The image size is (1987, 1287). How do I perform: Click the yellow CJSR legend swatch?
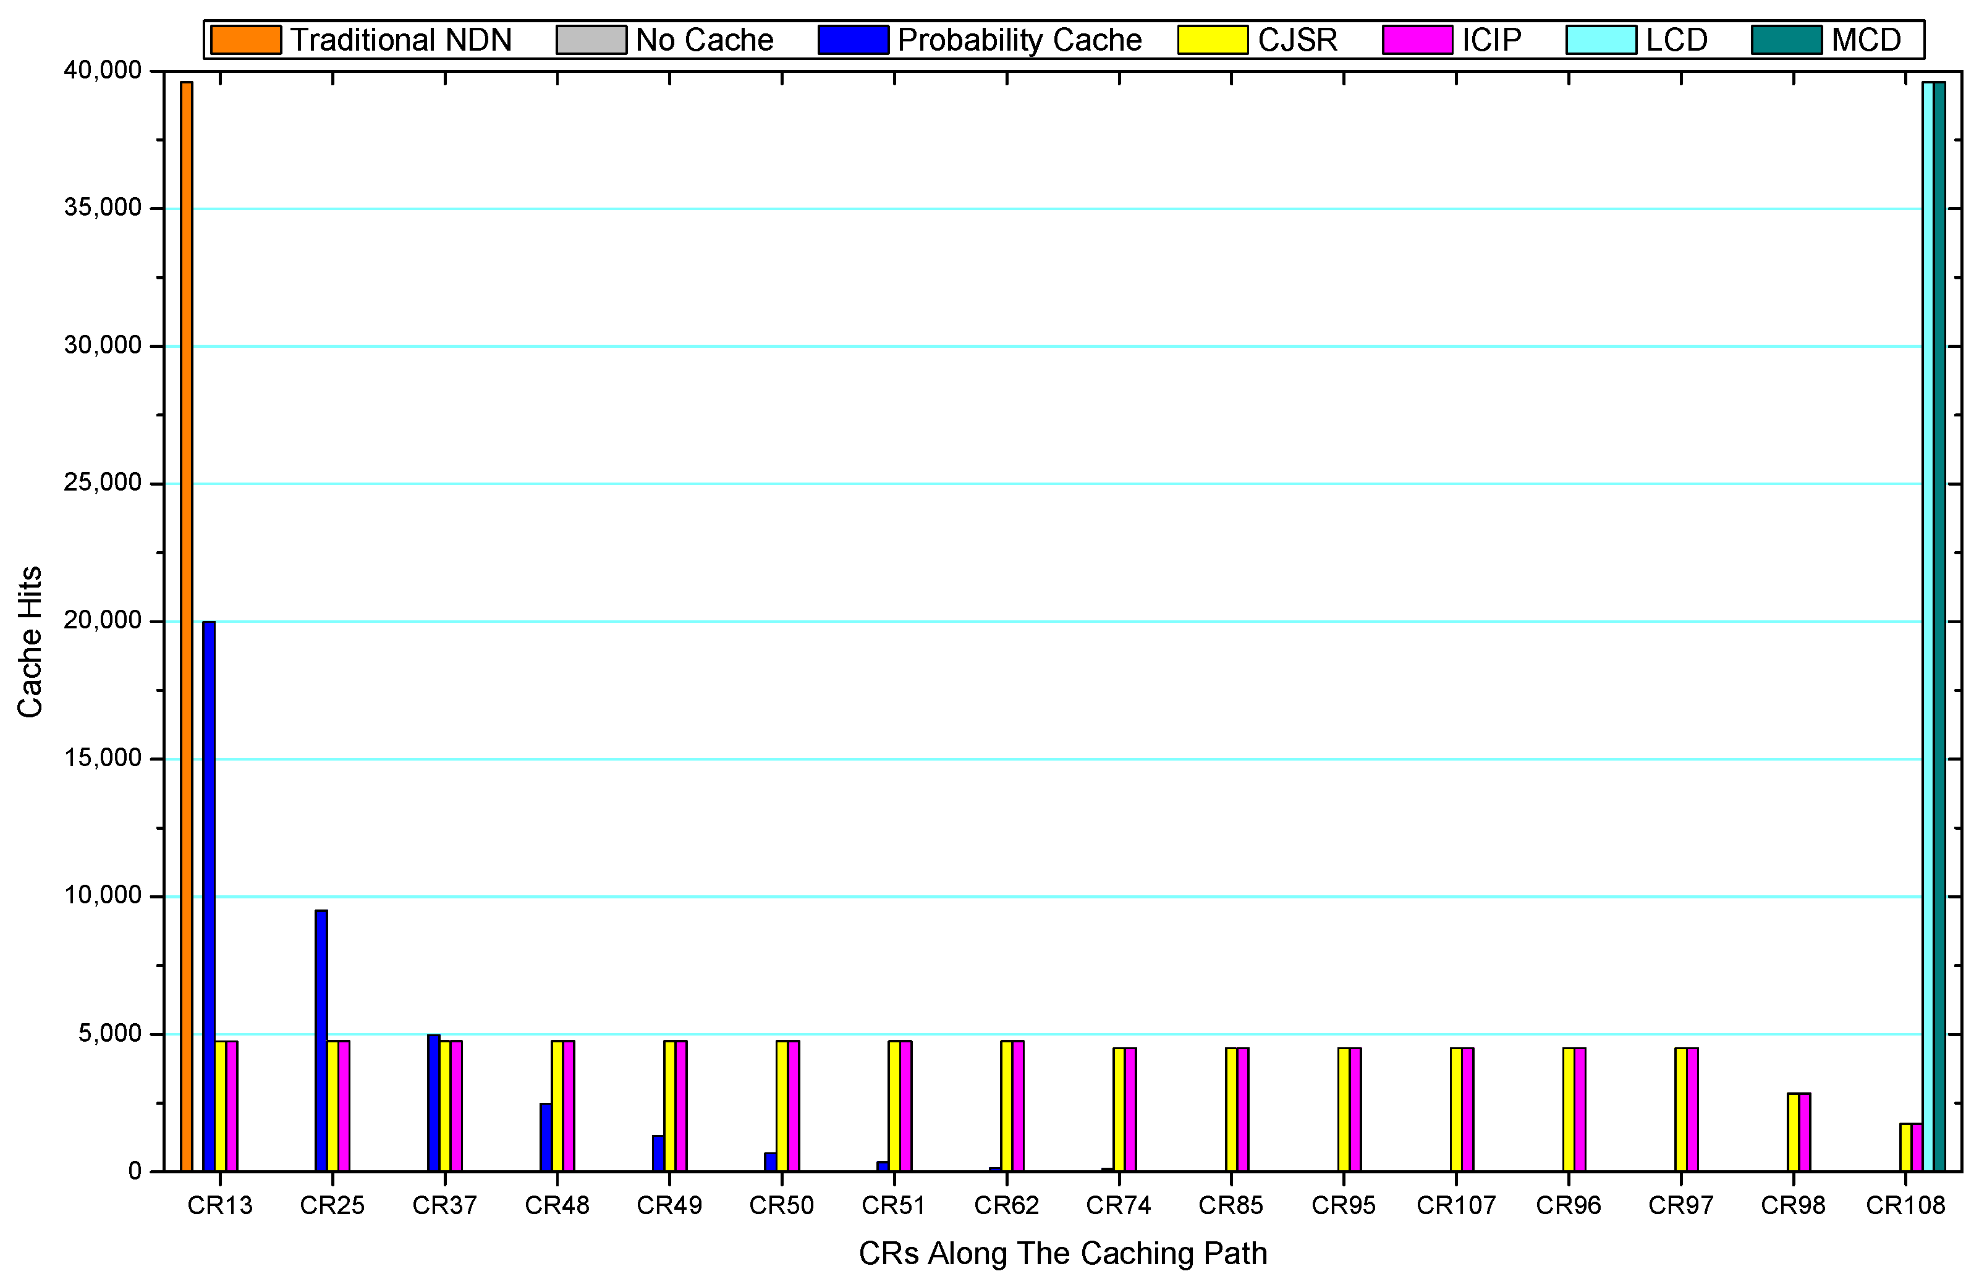click(1212, 40)
